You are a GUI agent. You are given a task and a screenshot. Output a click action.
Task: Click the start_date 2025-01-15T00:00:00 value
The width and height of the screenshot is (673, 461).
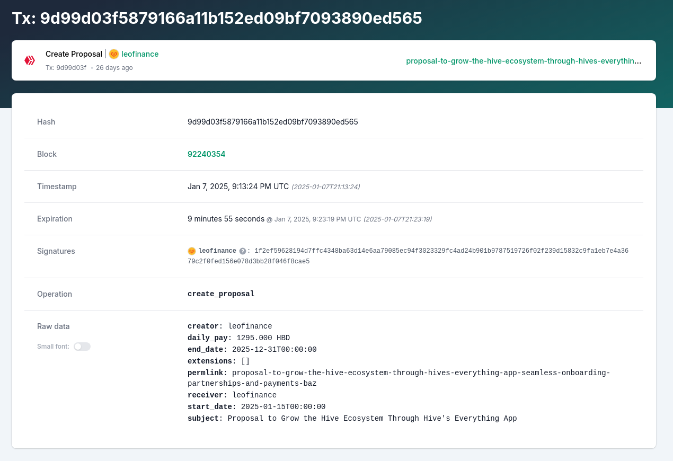(284, 407)
